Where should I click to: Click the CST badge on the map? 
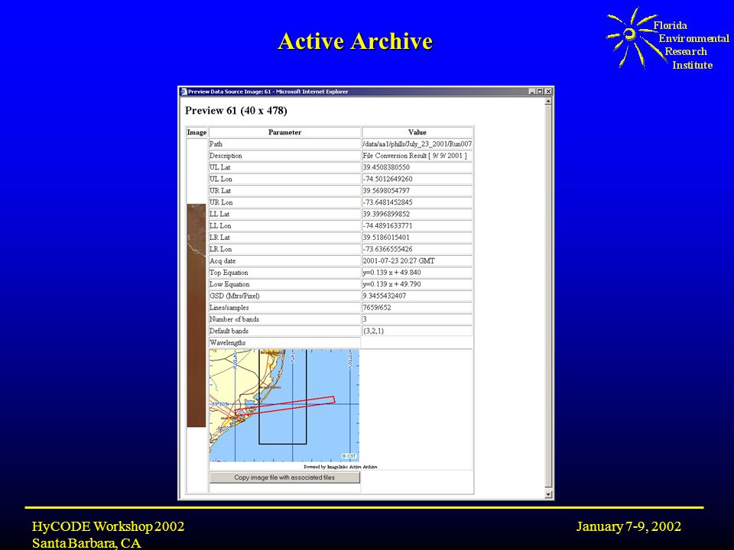[x=349, y=456]
